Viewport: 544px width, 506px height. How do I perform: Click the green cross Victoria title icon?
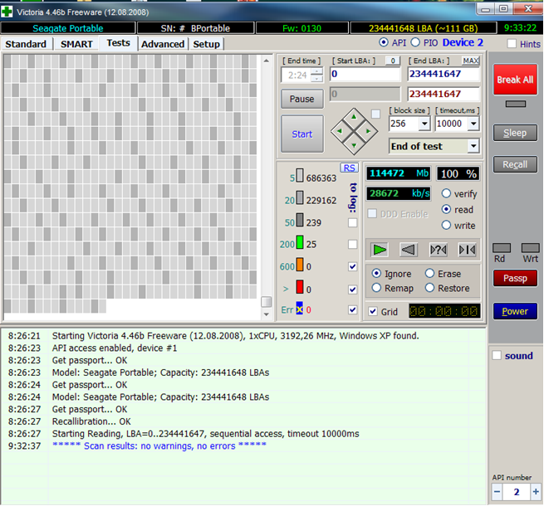(7, 12)
